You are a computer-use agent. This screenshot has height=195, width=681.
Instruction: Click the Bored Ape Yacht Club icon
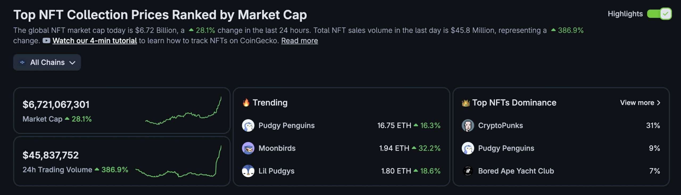(468, 171)
